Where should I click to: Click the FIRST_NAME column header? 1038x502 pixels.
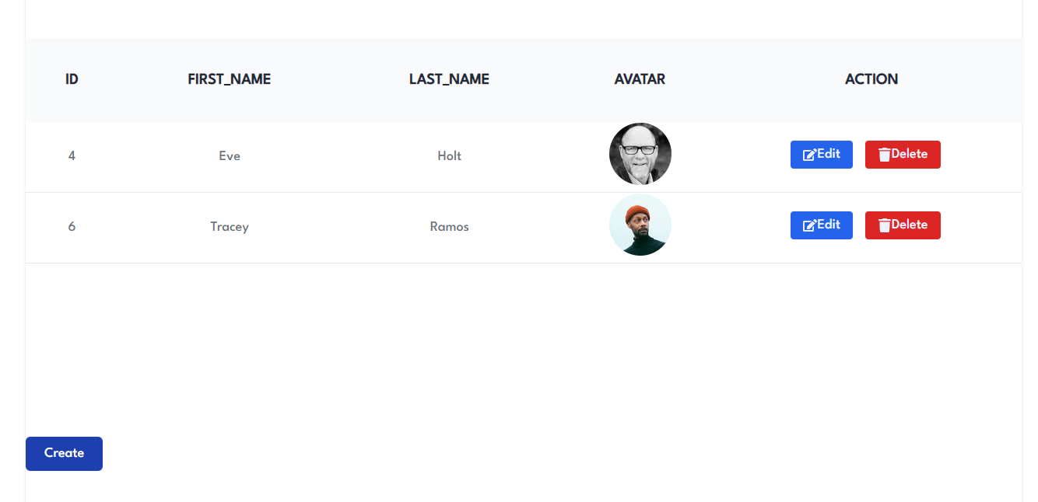[x=229, y=78]
